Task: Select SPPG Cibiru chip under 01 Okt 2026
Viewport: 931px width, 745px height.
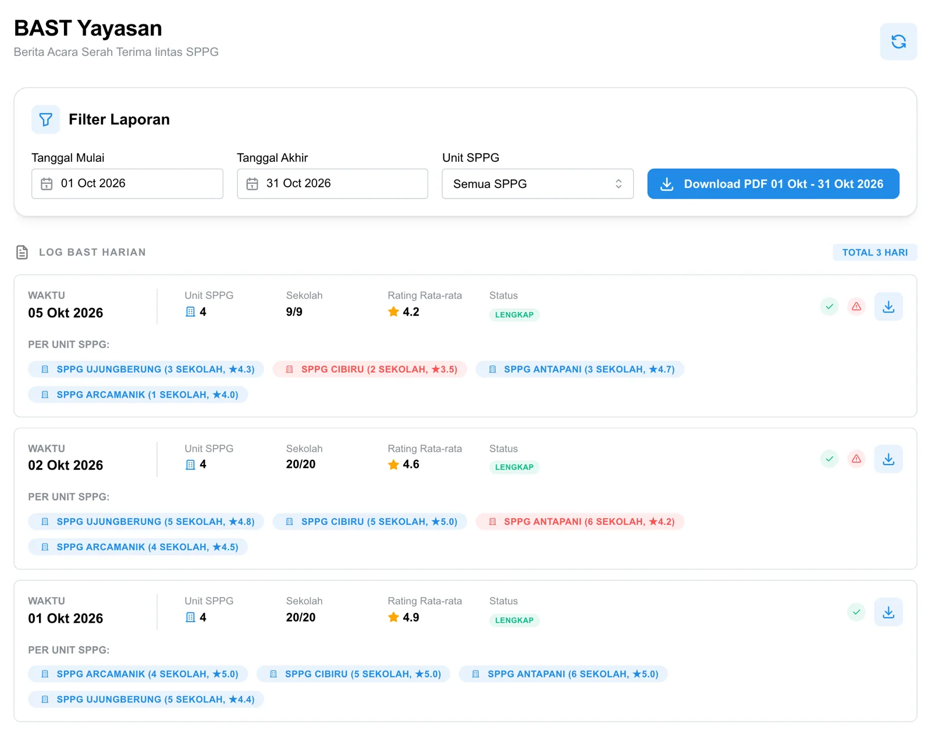Action: (353, 675)
